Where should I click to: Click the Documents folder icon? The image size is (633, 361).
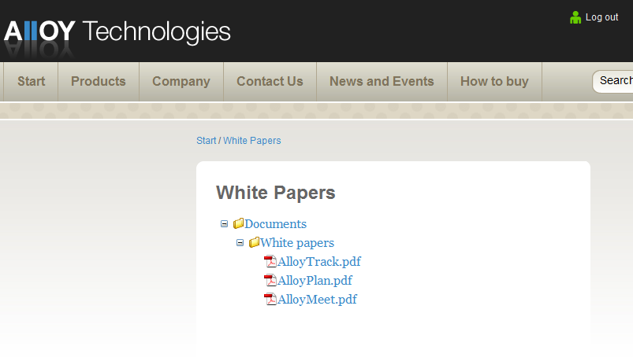(238, 223)
